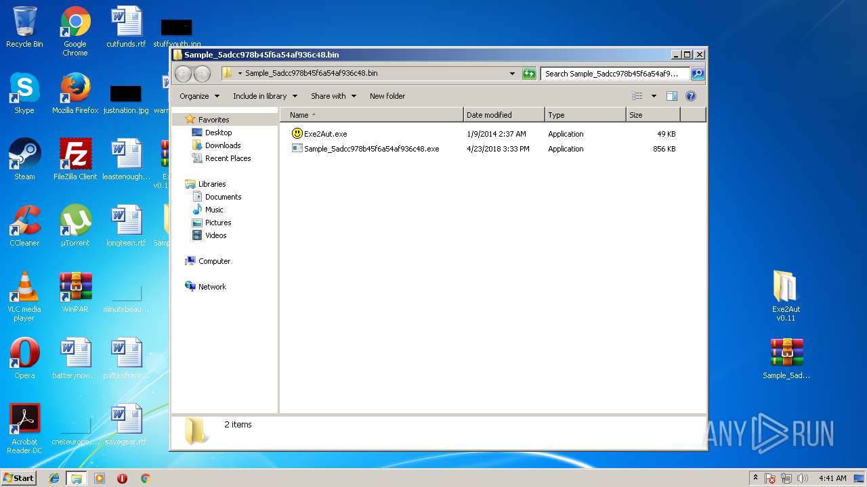The height and width of the screenshot is (487, 867).
Task: Launch VLC media player shortcut
Action: click(24, 296)
